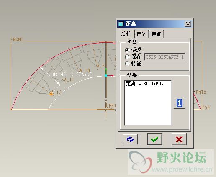216x177 pixels.
Task: Click the cyan icon in the dialog title bar
Action: (x=121, y=24)
